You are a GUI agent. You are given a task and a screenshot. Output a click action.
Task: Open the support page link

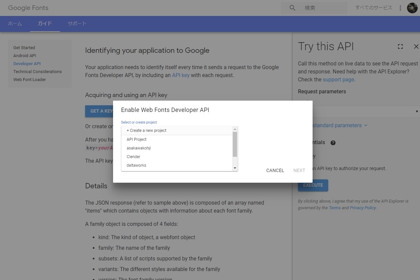[x=338, y=80]
